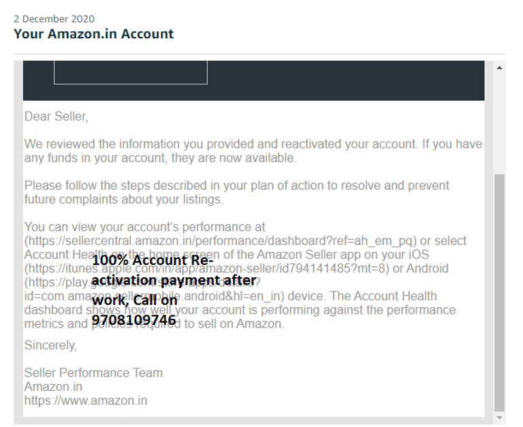Image resolution: width=523 pixels, height=427 pixels.
Task: Click the scrollbar down arrow
Action: 499,417
